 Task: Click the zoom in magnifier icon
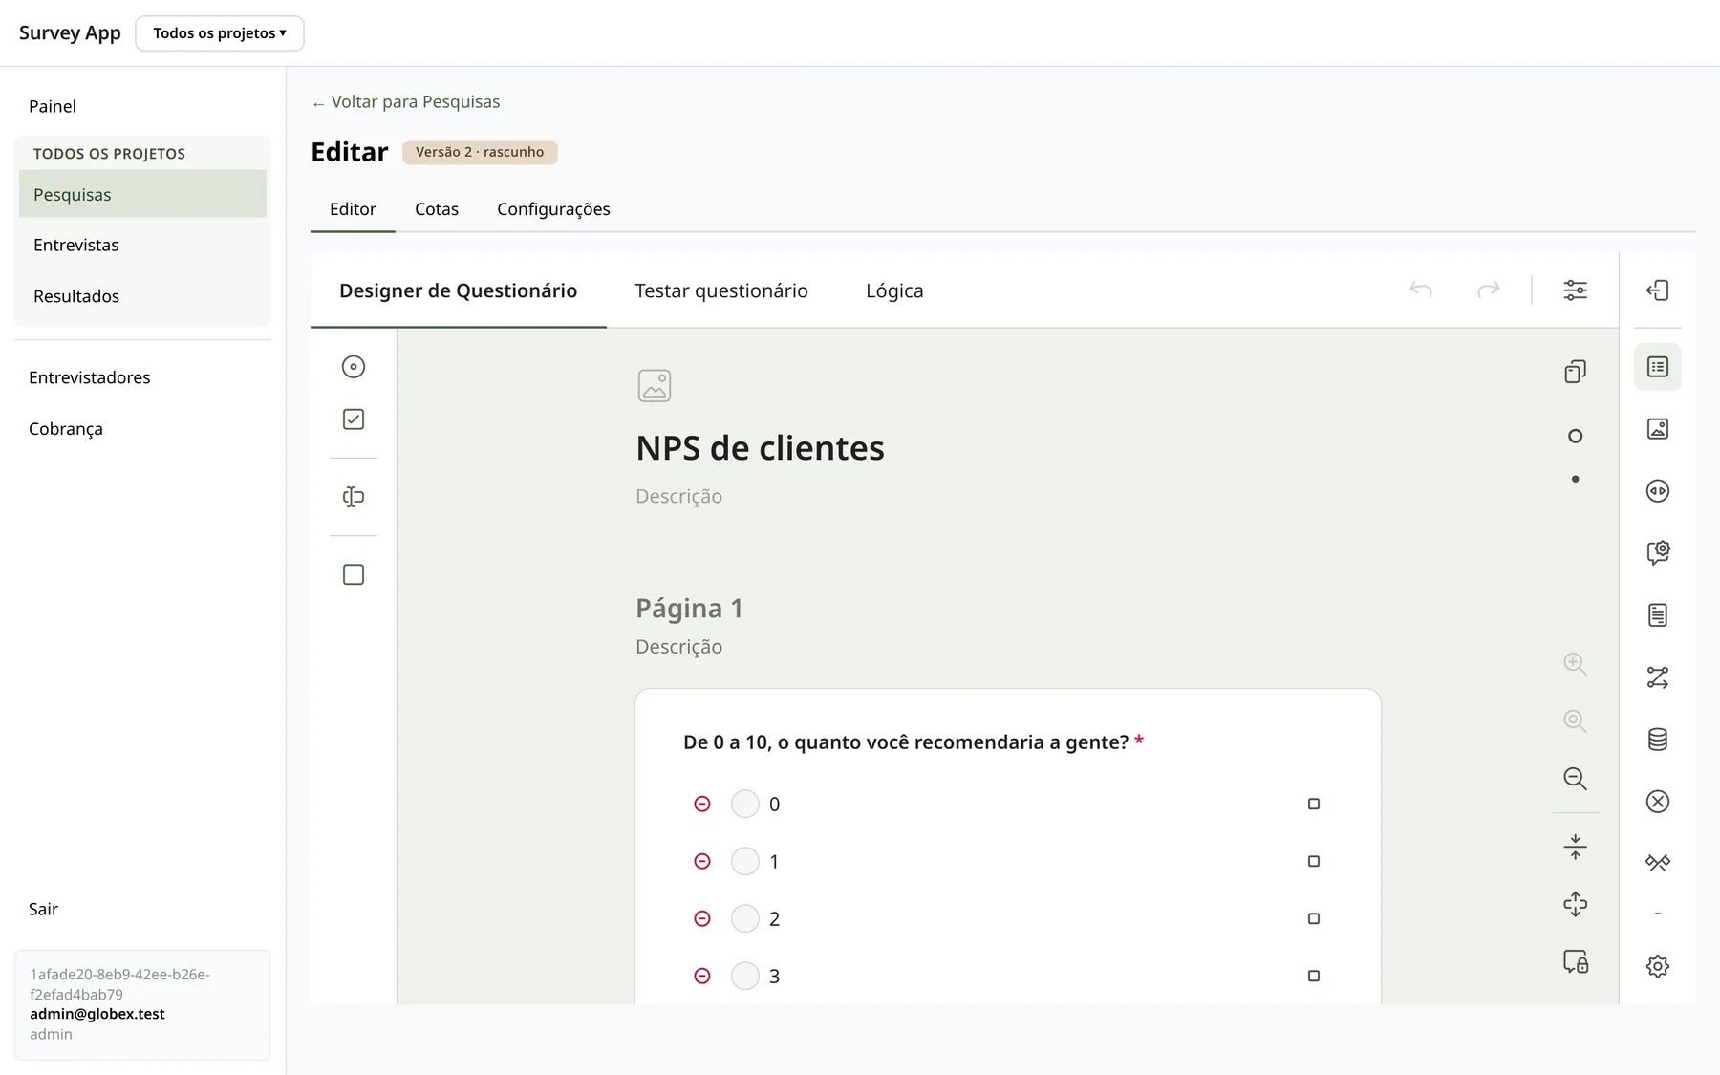point(1575,663)
